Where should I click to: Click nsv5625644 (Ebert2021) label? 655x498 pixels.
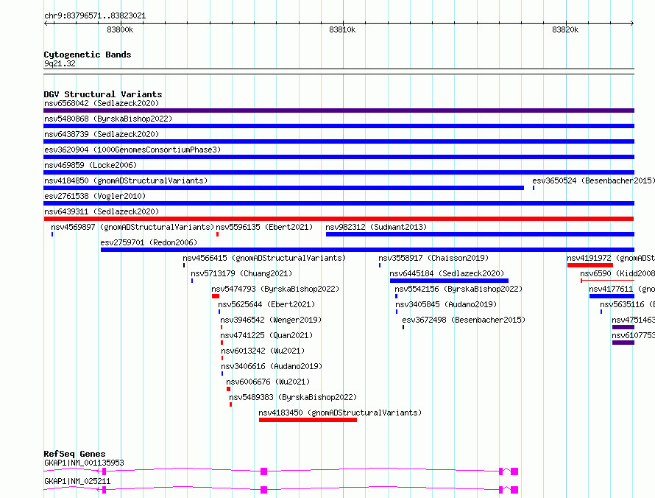point(266,304)
